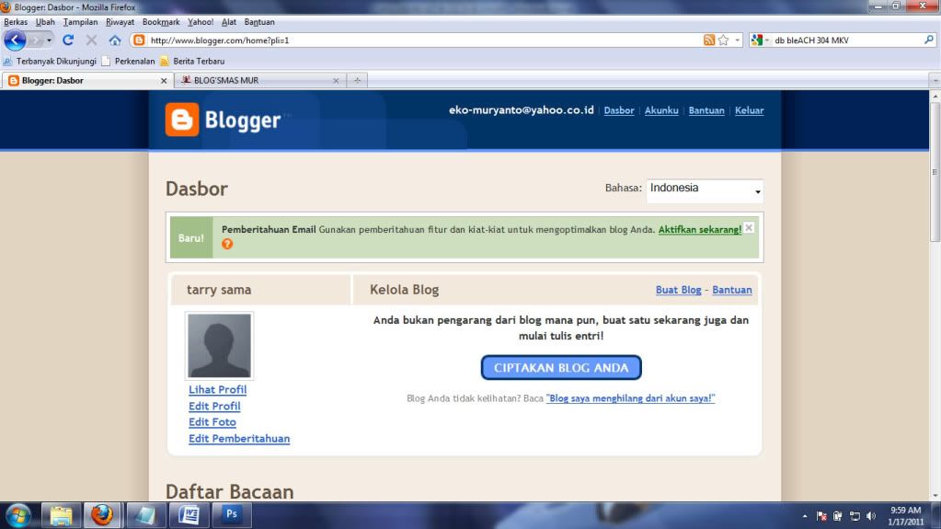Open Windows Explorer from the taskbar
The width and height of the screenshot is (941, 529).
[x=61, y=516]
